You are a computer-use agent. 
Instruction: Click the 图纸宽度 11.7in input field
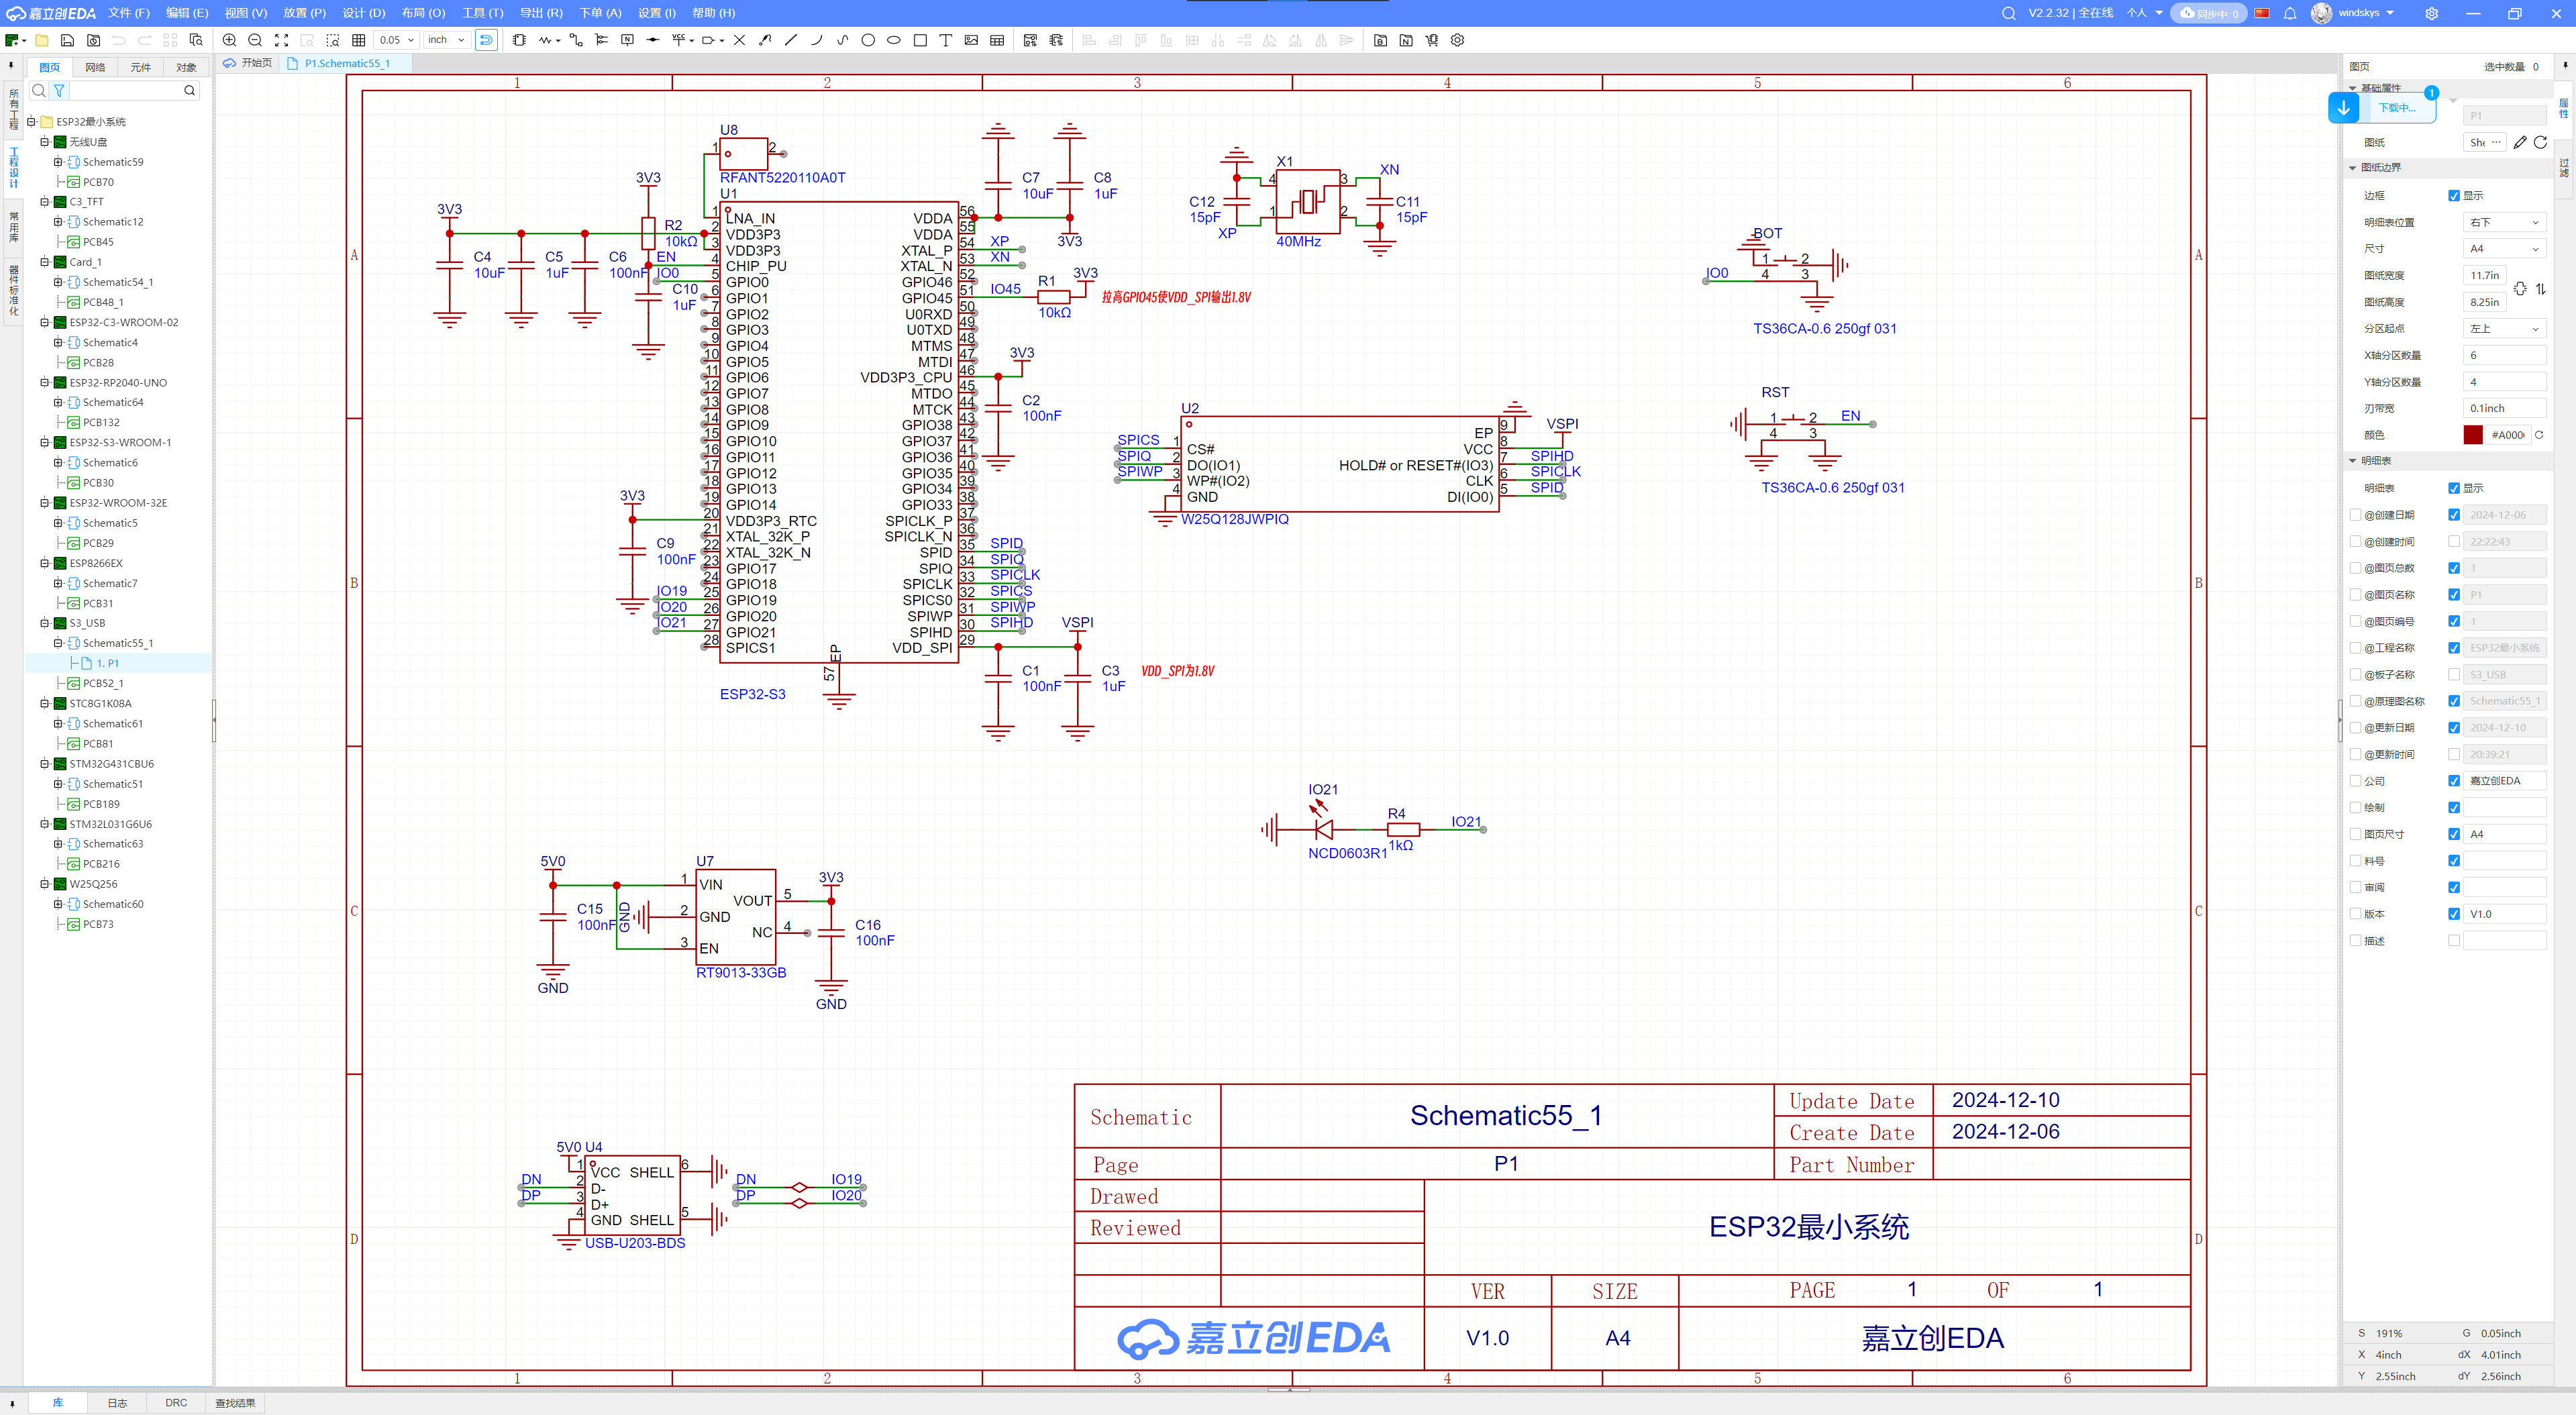coord(2484,276)
